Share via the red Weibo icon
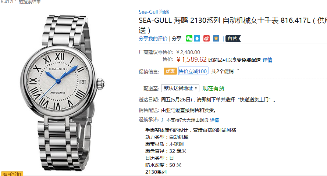The image size is (327, 176). [206, 39]
